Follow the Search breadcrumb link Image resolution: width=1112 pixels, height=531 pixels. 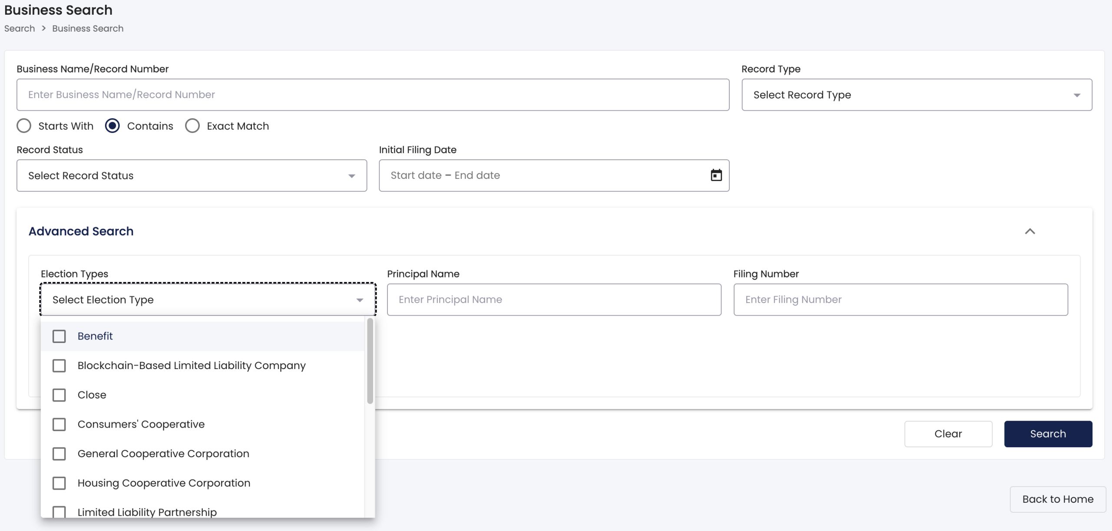(x=20, y=29)
